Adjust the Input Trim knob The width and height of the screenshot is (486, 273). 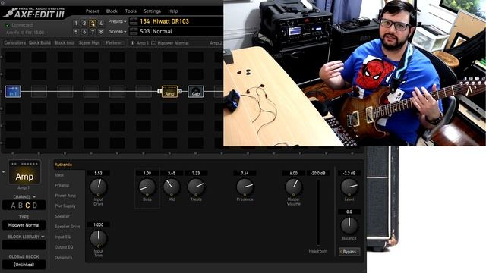pos(98,239)
